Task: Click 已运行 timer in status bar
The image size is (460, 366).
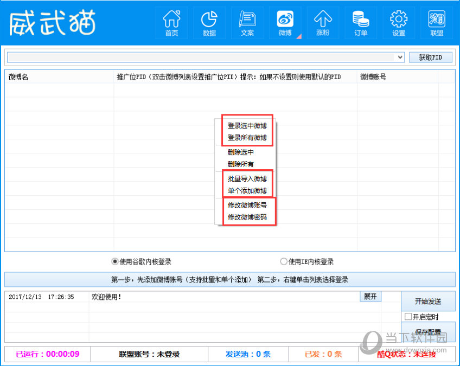Action: click(x=48, y=354)
